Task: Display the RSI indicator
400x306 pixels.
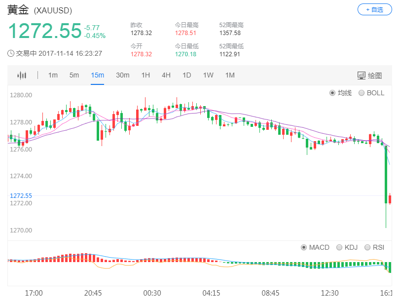Action: coord(373,247)
